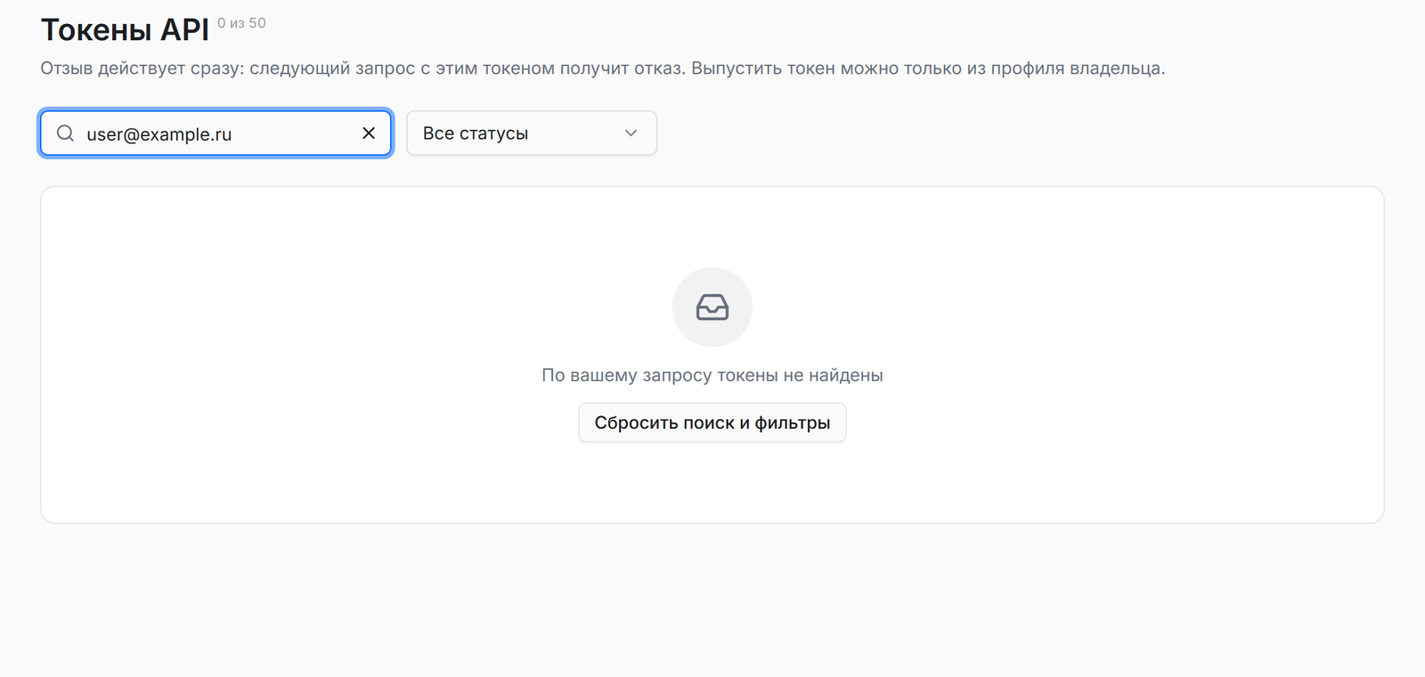Open the "Все статусы" status dropdown
Viewport: 1425px width, 677px height.
pyautogui.click(x=532, y=133)
